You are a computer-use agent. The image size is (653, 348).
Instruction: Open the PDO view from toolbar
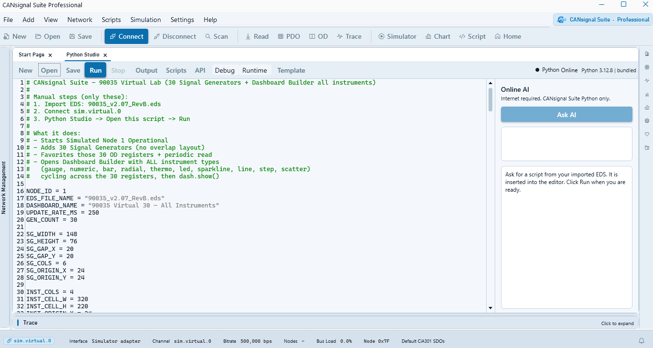[289, 36]
